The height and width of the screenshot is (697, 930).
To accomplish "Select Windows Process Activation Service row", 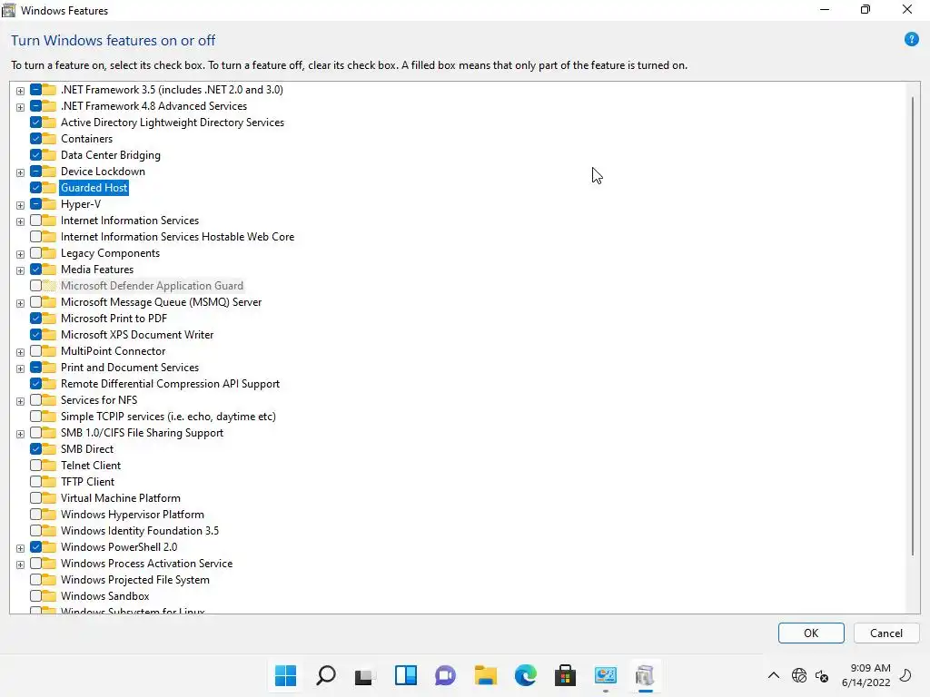I will tap(146, 563).
